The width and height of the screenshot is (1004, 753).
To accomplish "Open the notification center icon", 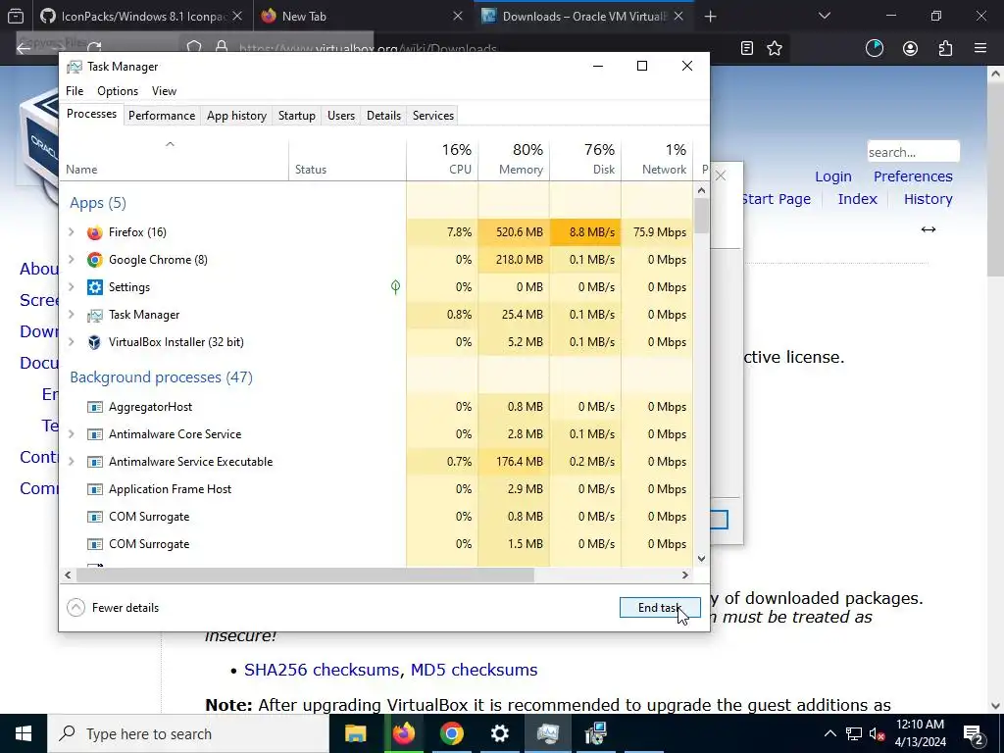I will (974, 733).
